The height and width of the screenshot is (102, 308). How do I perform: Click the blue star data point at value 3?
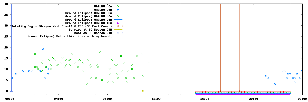[x=275, y=84]
